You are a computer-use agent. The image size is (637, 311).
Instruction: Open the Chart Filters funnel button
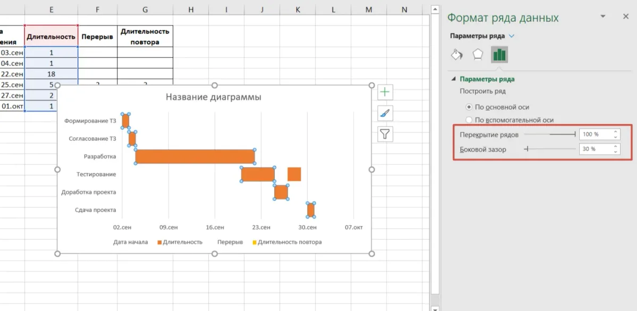pyautogui.click(x=385, y=134)
